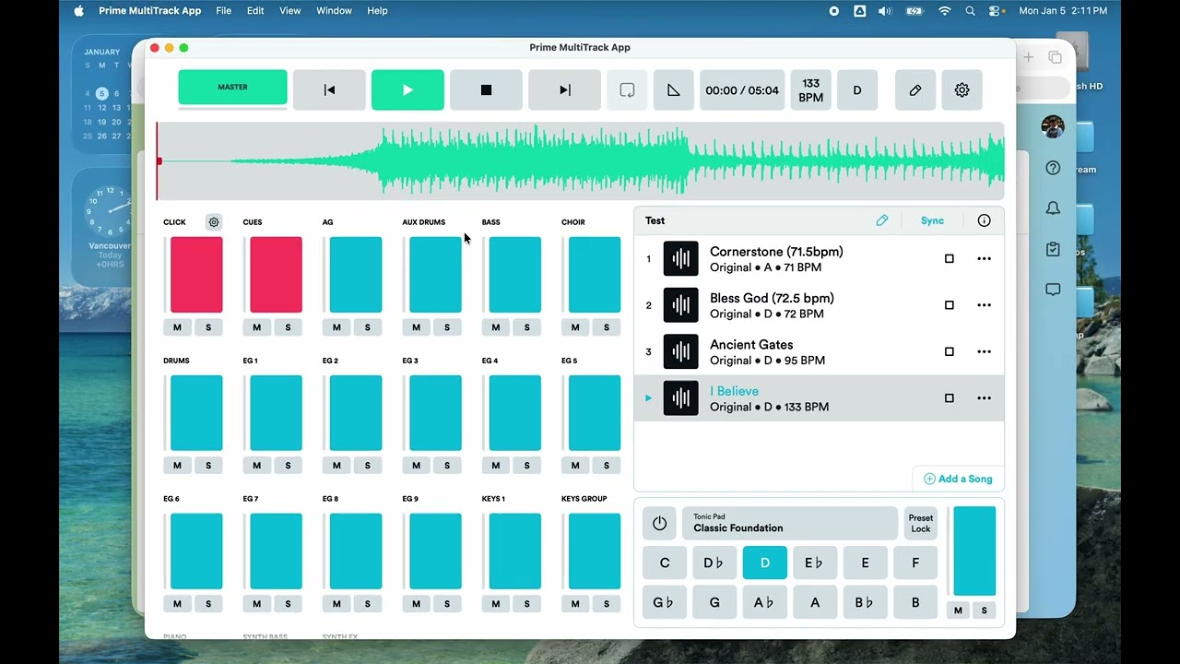Click the Cornerstone waveform thumbnail icon
Image resolution: width=1180 pixels, height=664 pixels.
pos(681,259)
